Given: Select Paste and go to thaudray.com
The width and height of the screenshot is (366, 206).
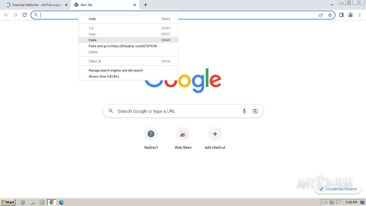Looking at the screenshot, I should point(128,46).
